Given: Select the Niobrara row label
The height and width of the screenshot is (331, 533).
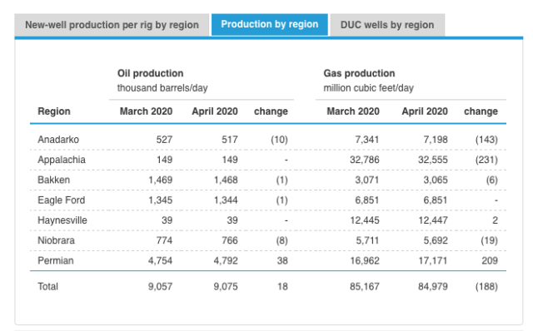Looking at the screenshot, I should 56,240.
